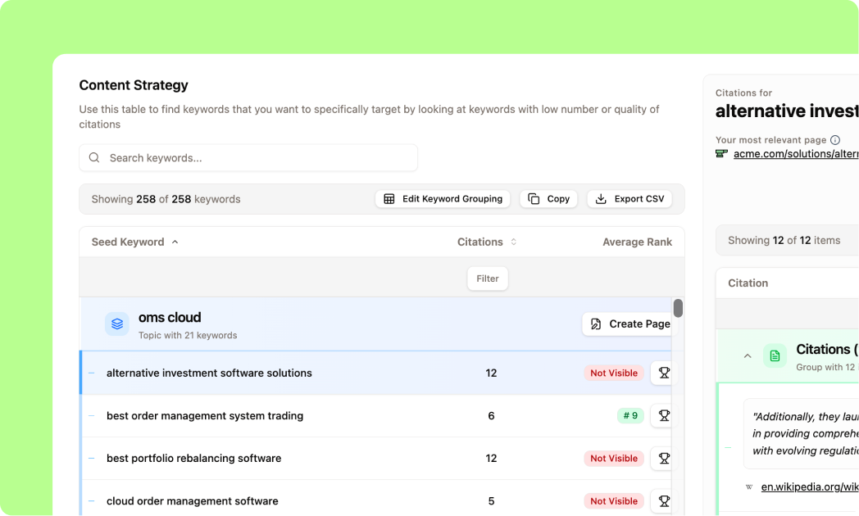
Task: Export keywords as CSV
Action: (x=629, y=199)
